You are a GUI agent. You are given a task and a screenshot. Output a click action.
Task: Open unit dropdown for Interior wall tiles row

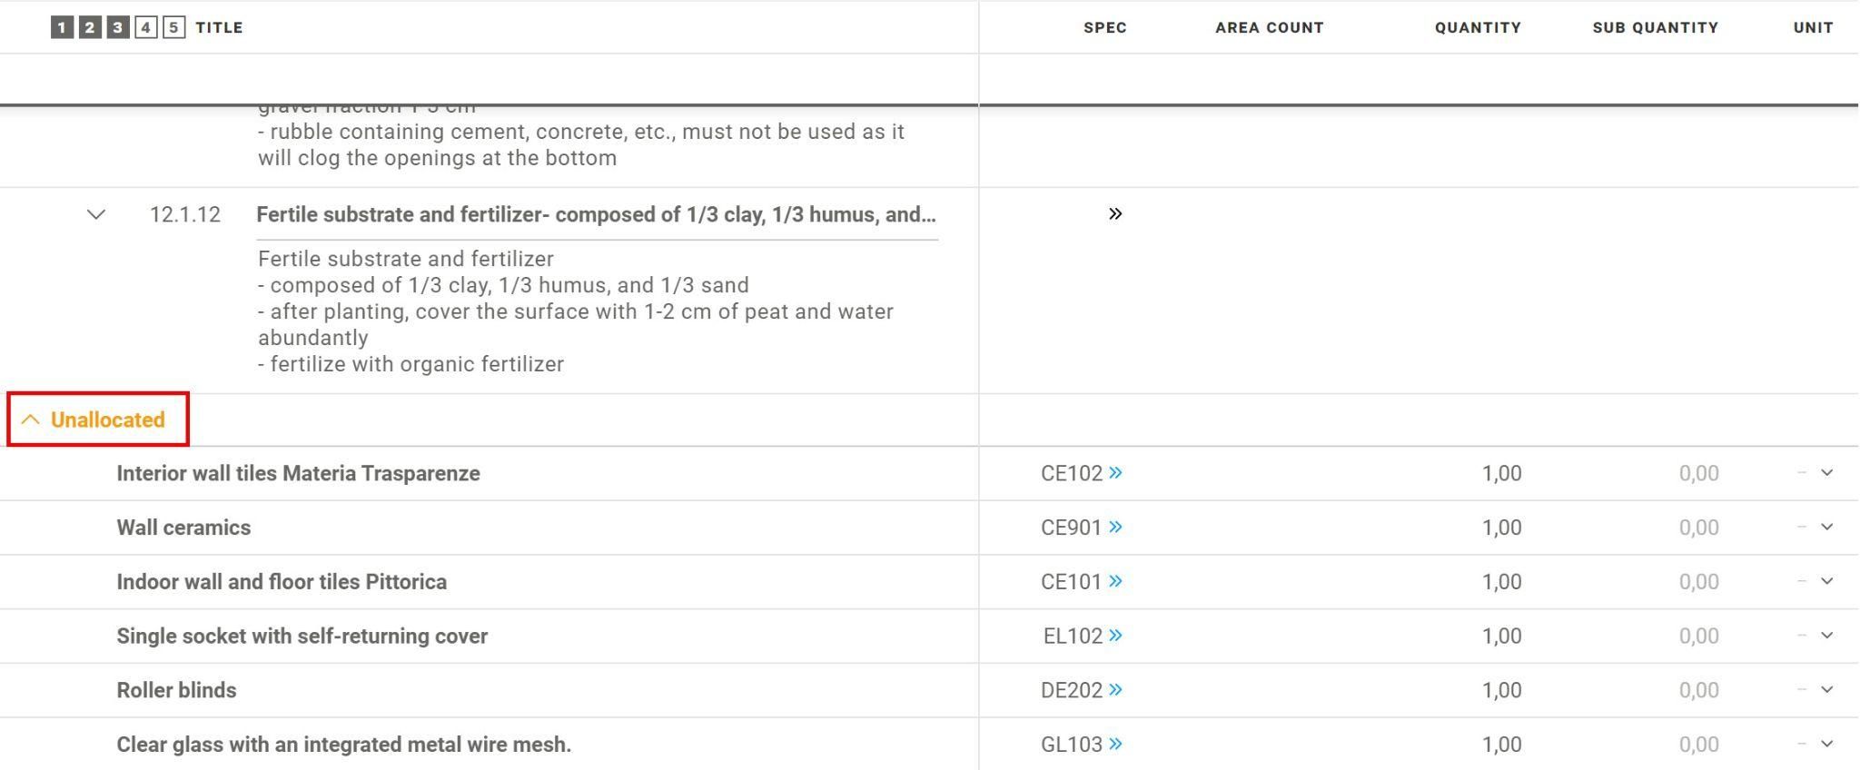coord(1826,473)
